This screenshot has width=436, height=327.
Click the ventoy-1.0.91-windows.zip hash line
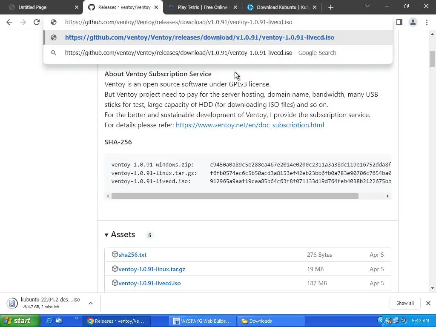click(x=251, y=165)
